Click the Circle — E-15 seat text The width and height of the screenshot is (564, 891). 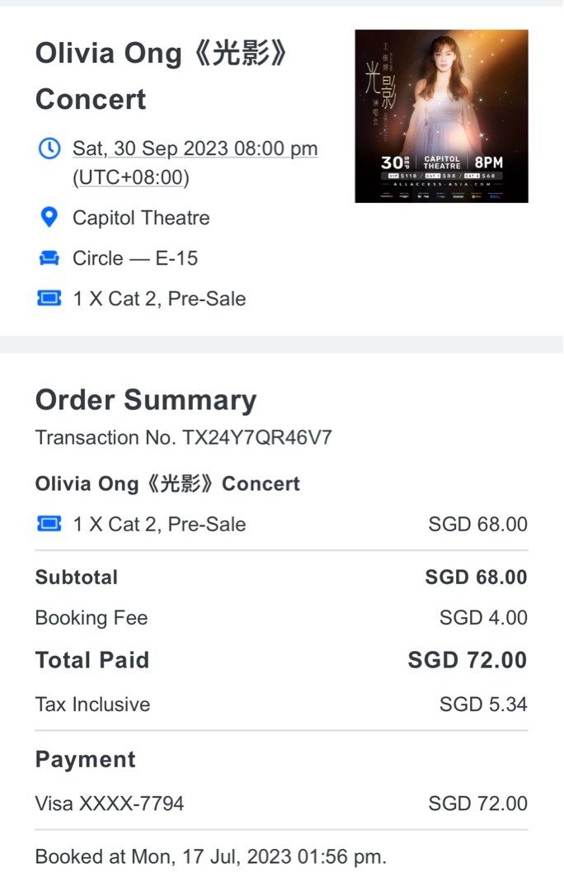[135, 258]
